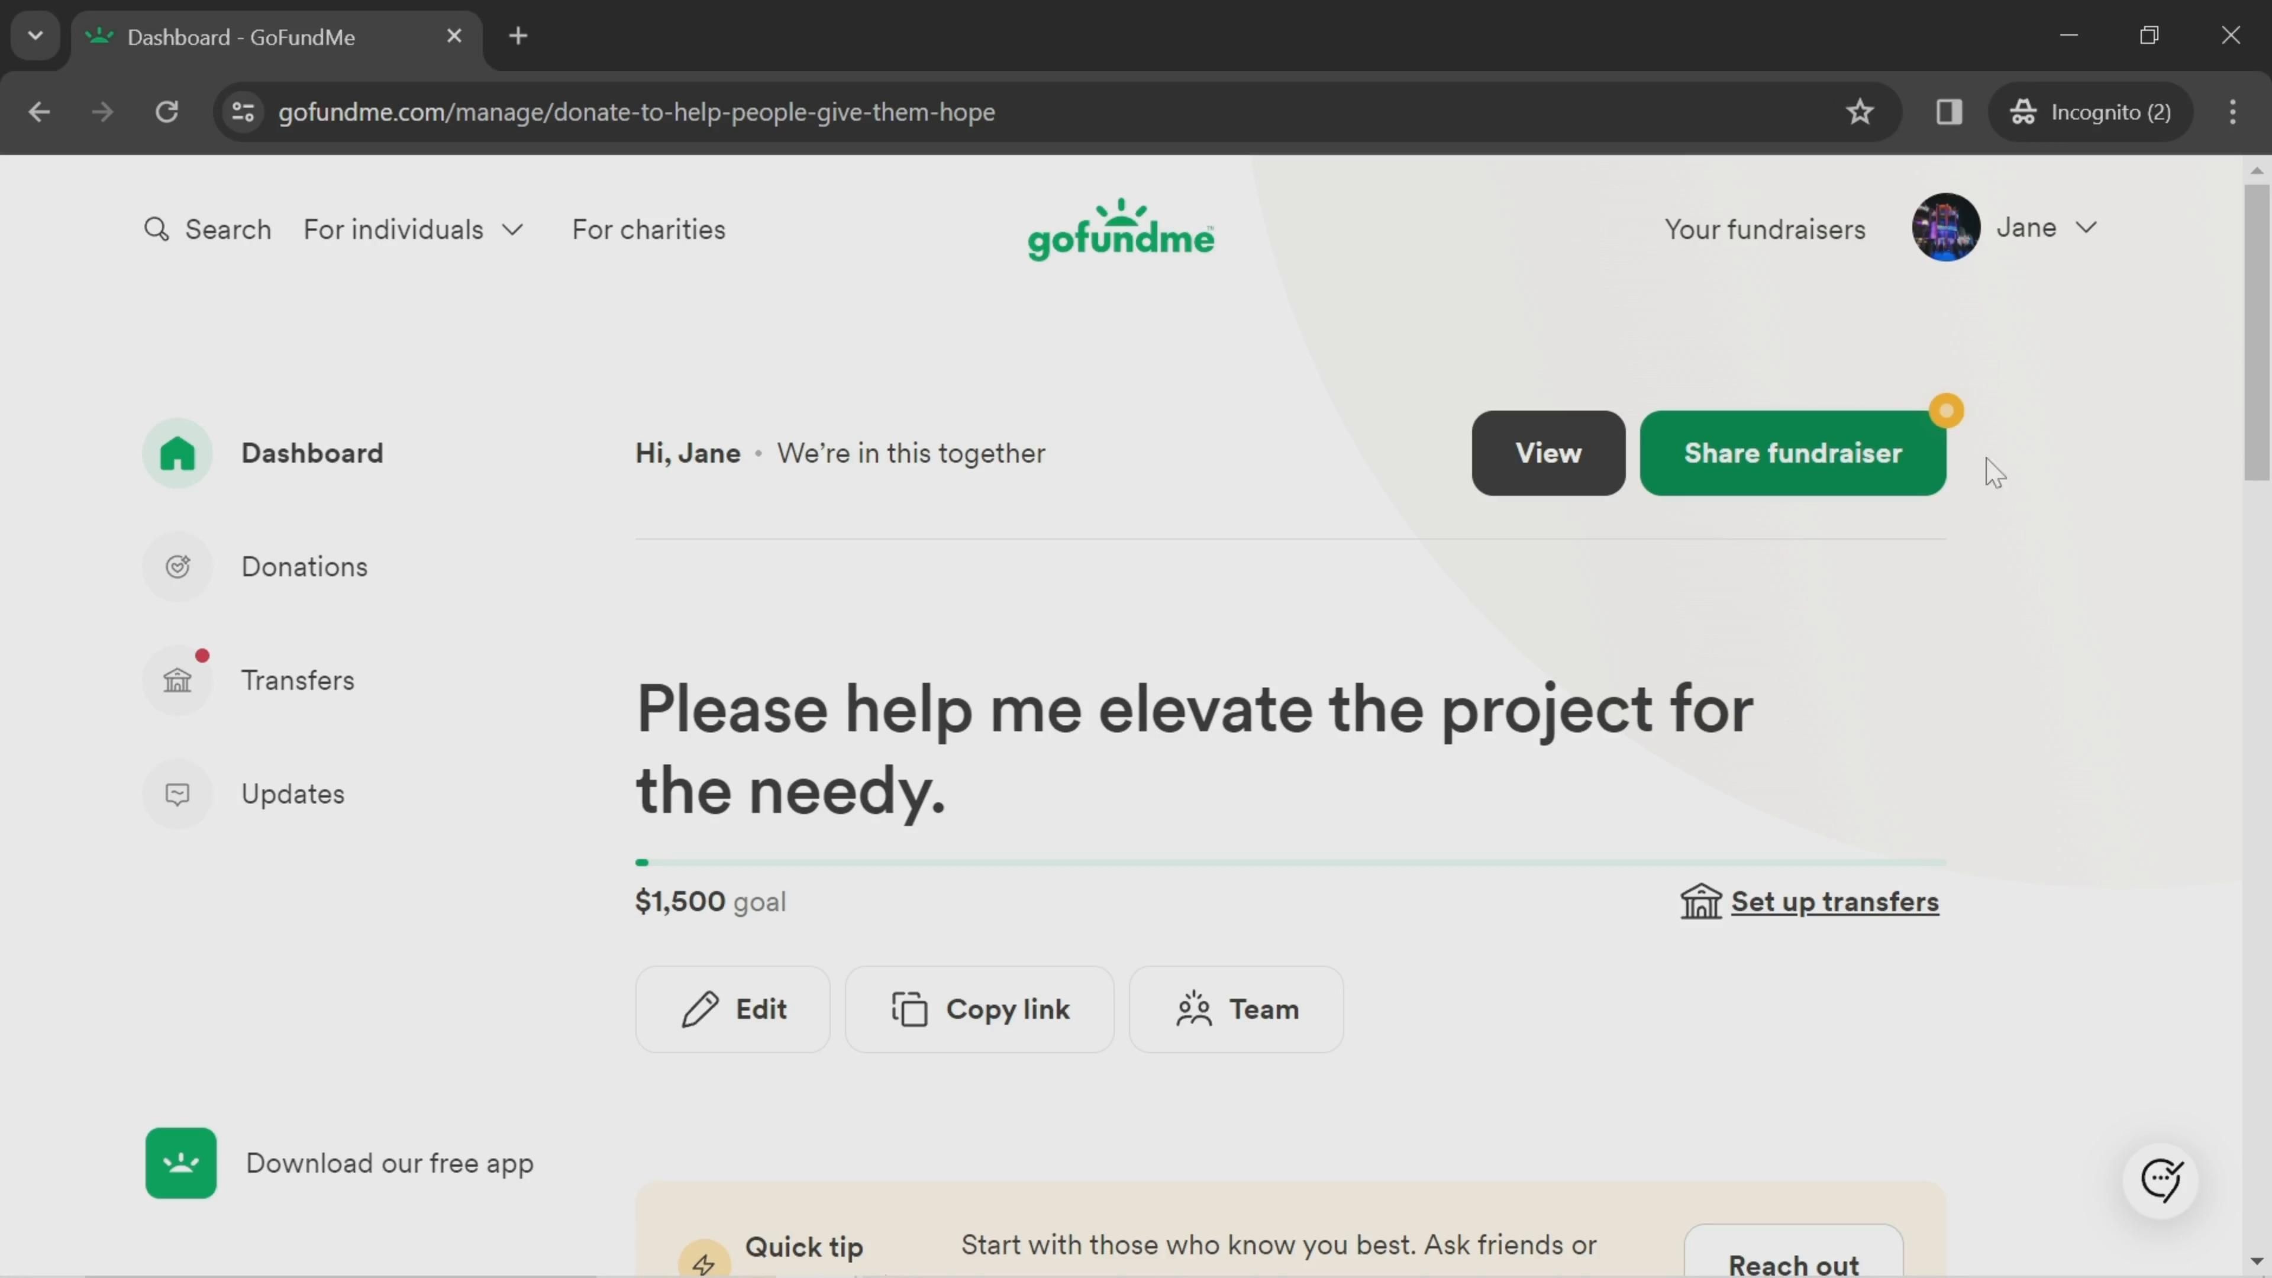Expand the browser tab search dropdown

(x=35, y=36)
